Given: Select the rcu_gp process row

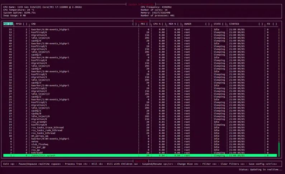Looking at the screenshot, I should click(x=140, y=150).
